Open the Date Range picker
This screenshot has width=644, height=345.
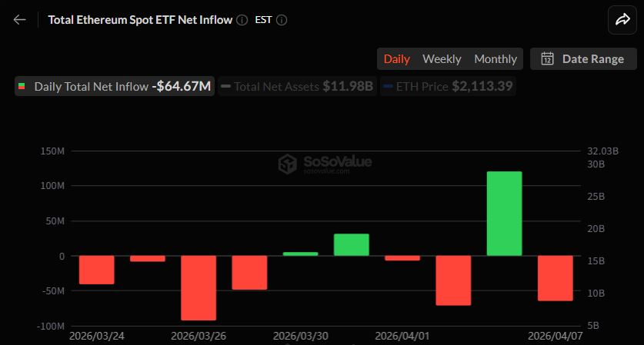pyautogui.click(x=583, y=59)
